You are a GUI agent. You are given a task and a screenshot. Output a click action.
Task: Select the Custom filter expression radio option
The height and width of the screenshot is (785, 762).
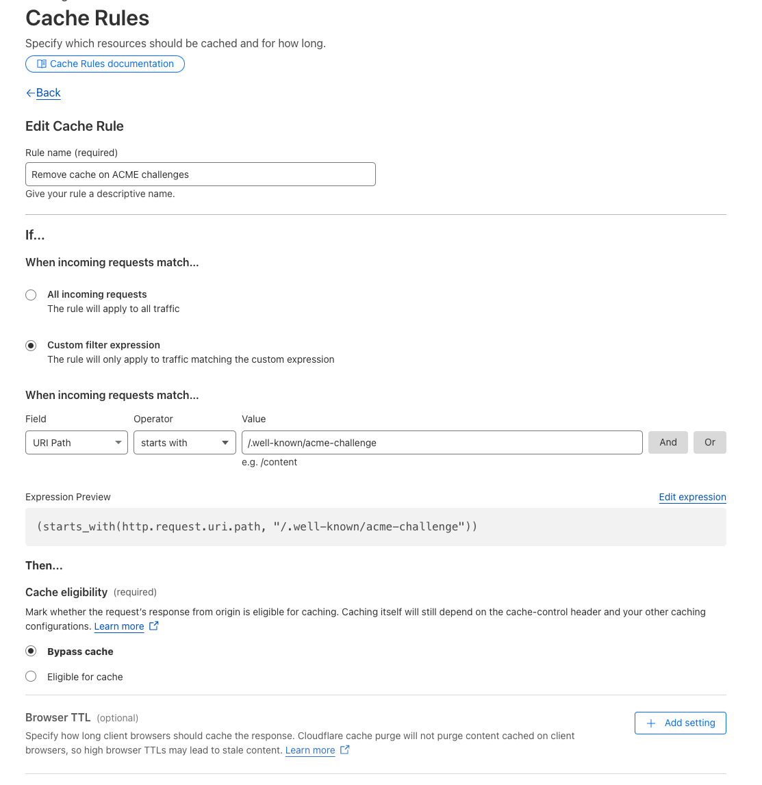[x=31, y=346]
